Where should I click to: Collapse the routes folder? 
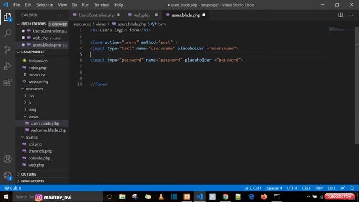click(x=22, y=137)
